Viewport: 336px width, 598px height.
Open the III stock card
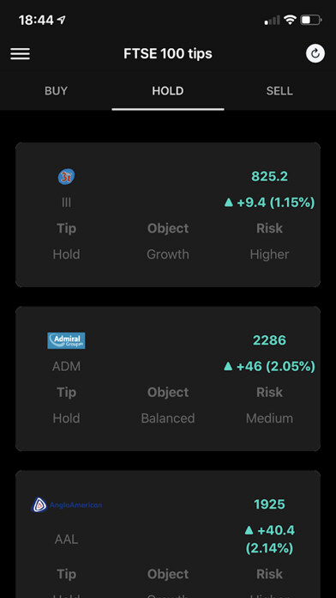click(168, 215)
